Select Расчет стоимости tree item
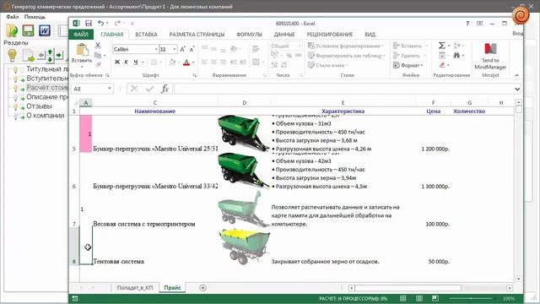 pos(47,88)
